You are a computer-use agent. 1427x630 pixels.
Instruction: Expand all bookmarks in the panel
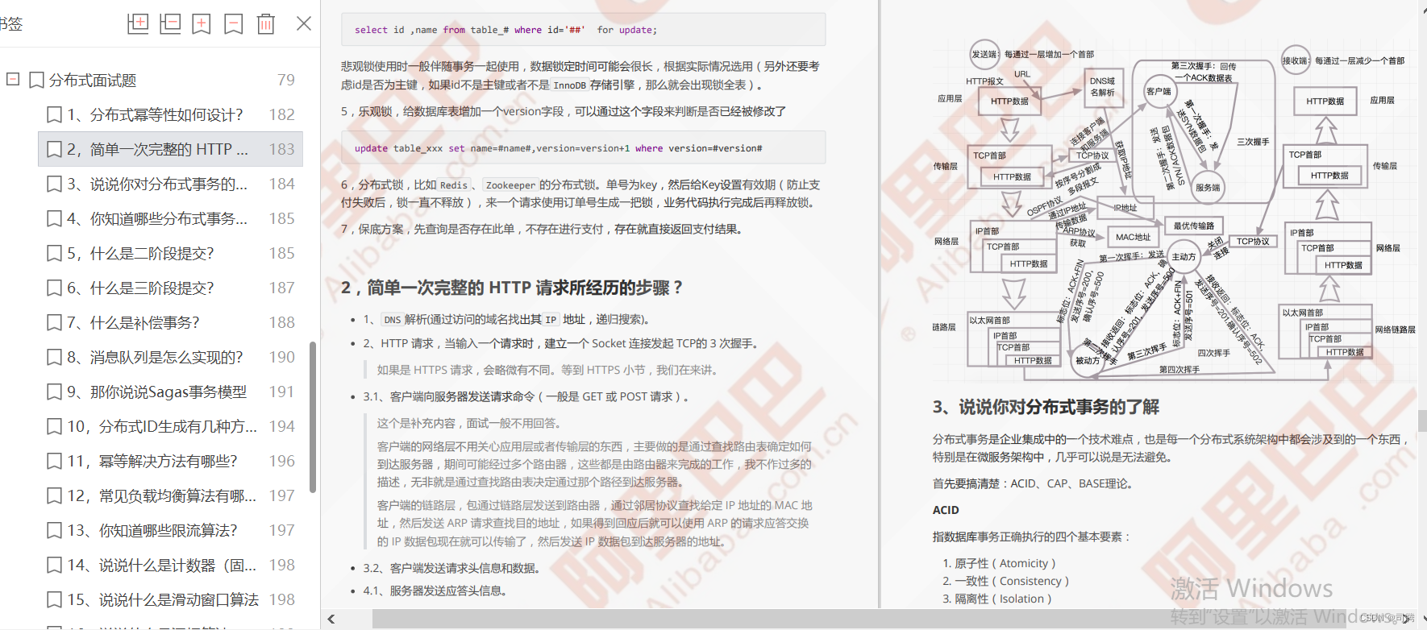138,23
